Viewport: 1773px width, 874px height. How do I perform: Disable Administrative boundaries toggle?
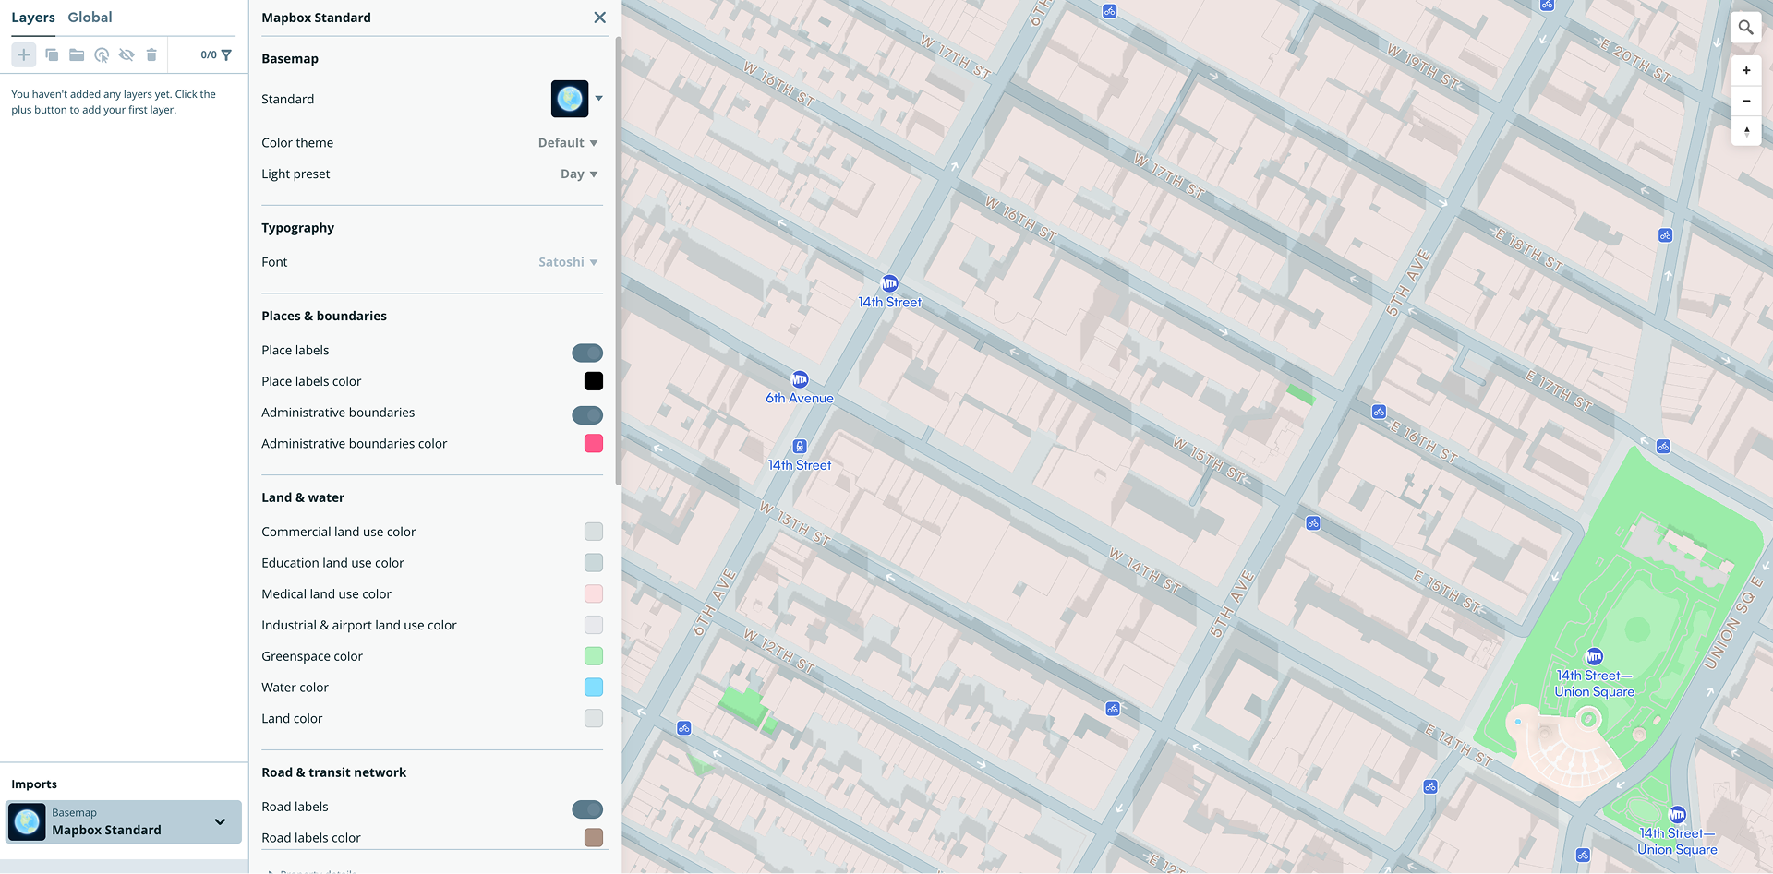coord(586,415)
